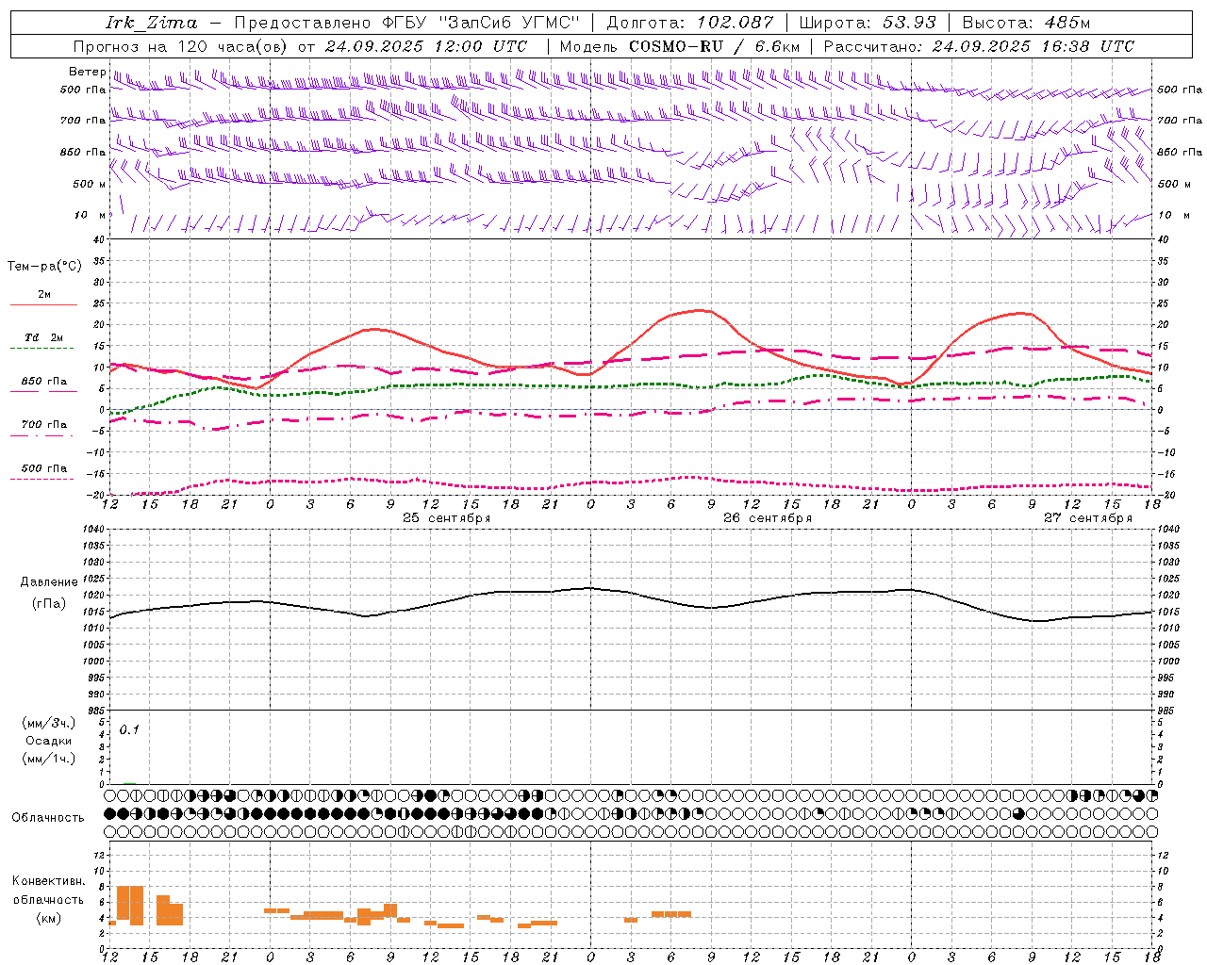This screenshot has height=965, width=1207.
Task: Click the '(мм/1ч.)' precipitation unit label
Action: pos(49,759)
